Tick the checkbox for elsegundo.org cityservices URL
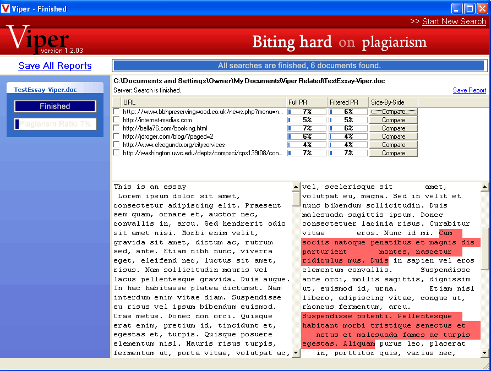The image size is (491, 371). click(x=117, y=144)
